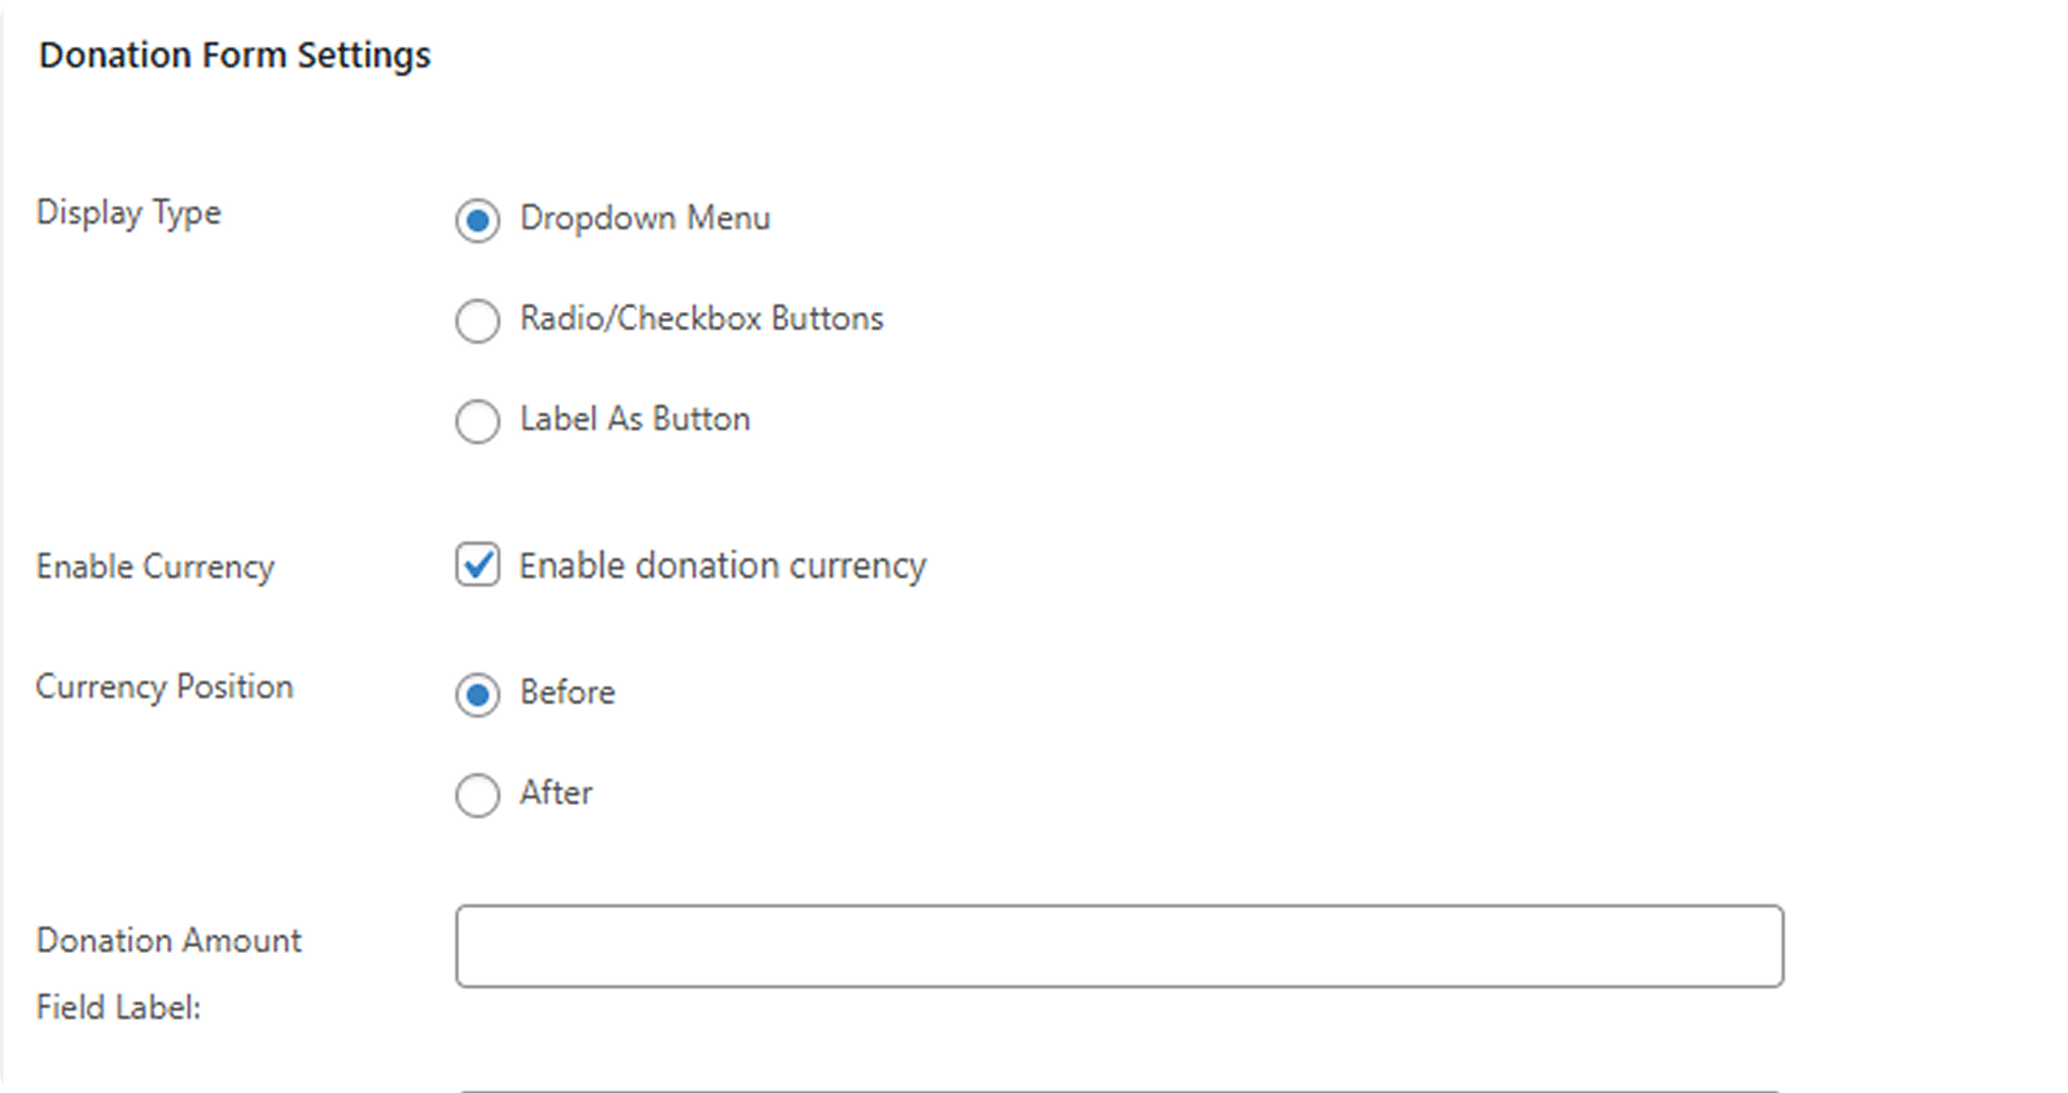Uncheck the Enable donation currency checkbox
This screenshot has height=1093, width=2068.
[477, 565]
